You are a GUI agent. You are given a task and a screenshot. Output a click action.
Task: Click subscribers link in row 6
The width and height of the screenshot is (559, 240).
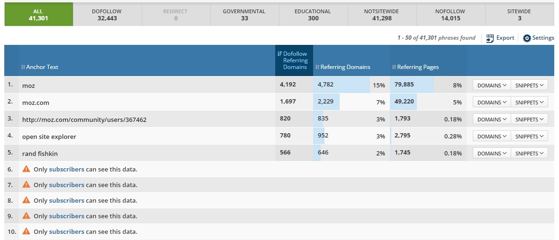tap(67, 169)
